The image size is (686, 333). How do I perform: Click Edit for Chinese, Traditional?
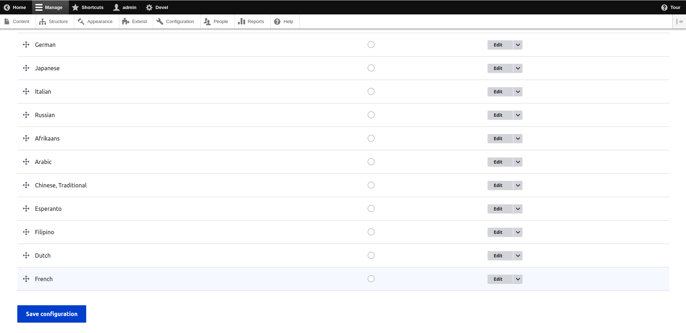tap(499, 185)
